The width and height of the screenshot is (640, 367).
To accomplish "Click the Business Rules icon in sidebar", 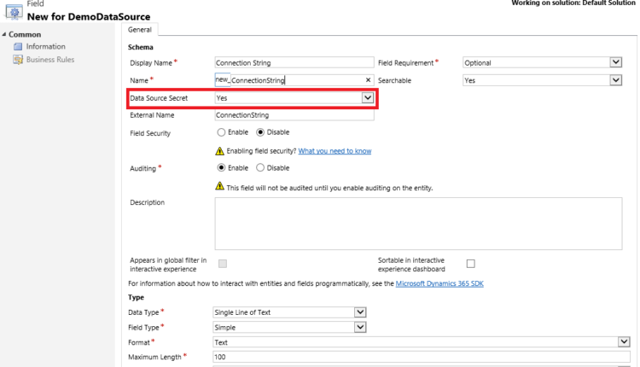I will coord(18,60).
